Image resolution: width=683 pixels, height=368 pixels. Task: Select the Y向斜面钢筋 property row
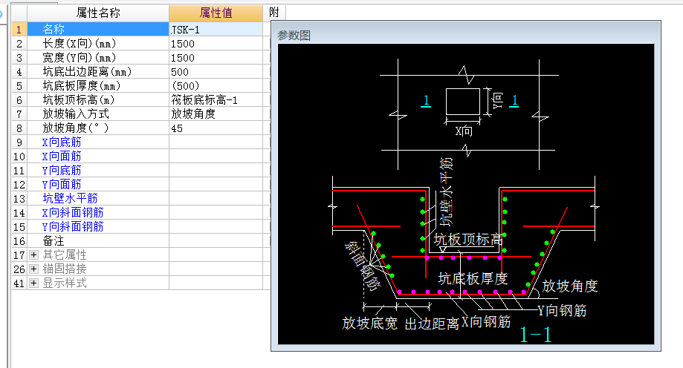[x=98, y=226]
